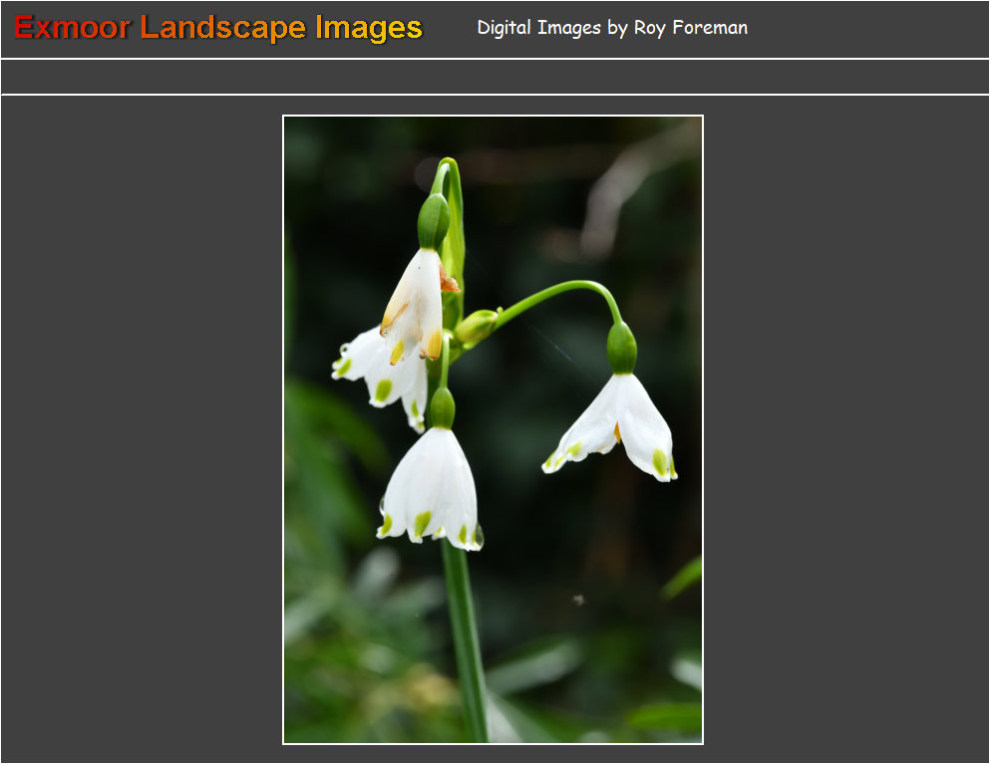Click the green bud above the bottom flower
Screen dimensions: 990x764
pyautogui.click(x=442, y=408)
